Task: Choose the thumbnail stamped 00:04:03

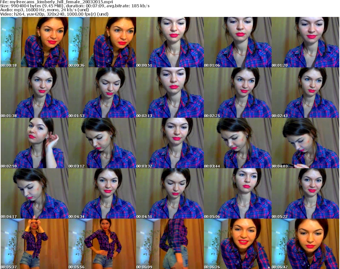Action: tap(305, 143)
